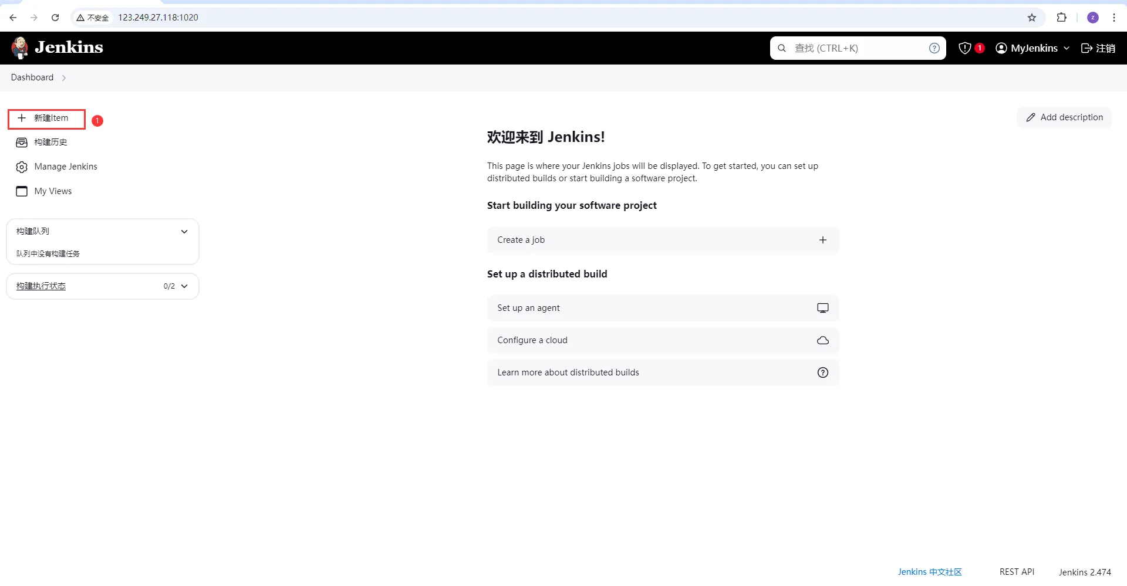
Task: Expand the Dashboard breadcrumb chevron
Action: point(64,78)
